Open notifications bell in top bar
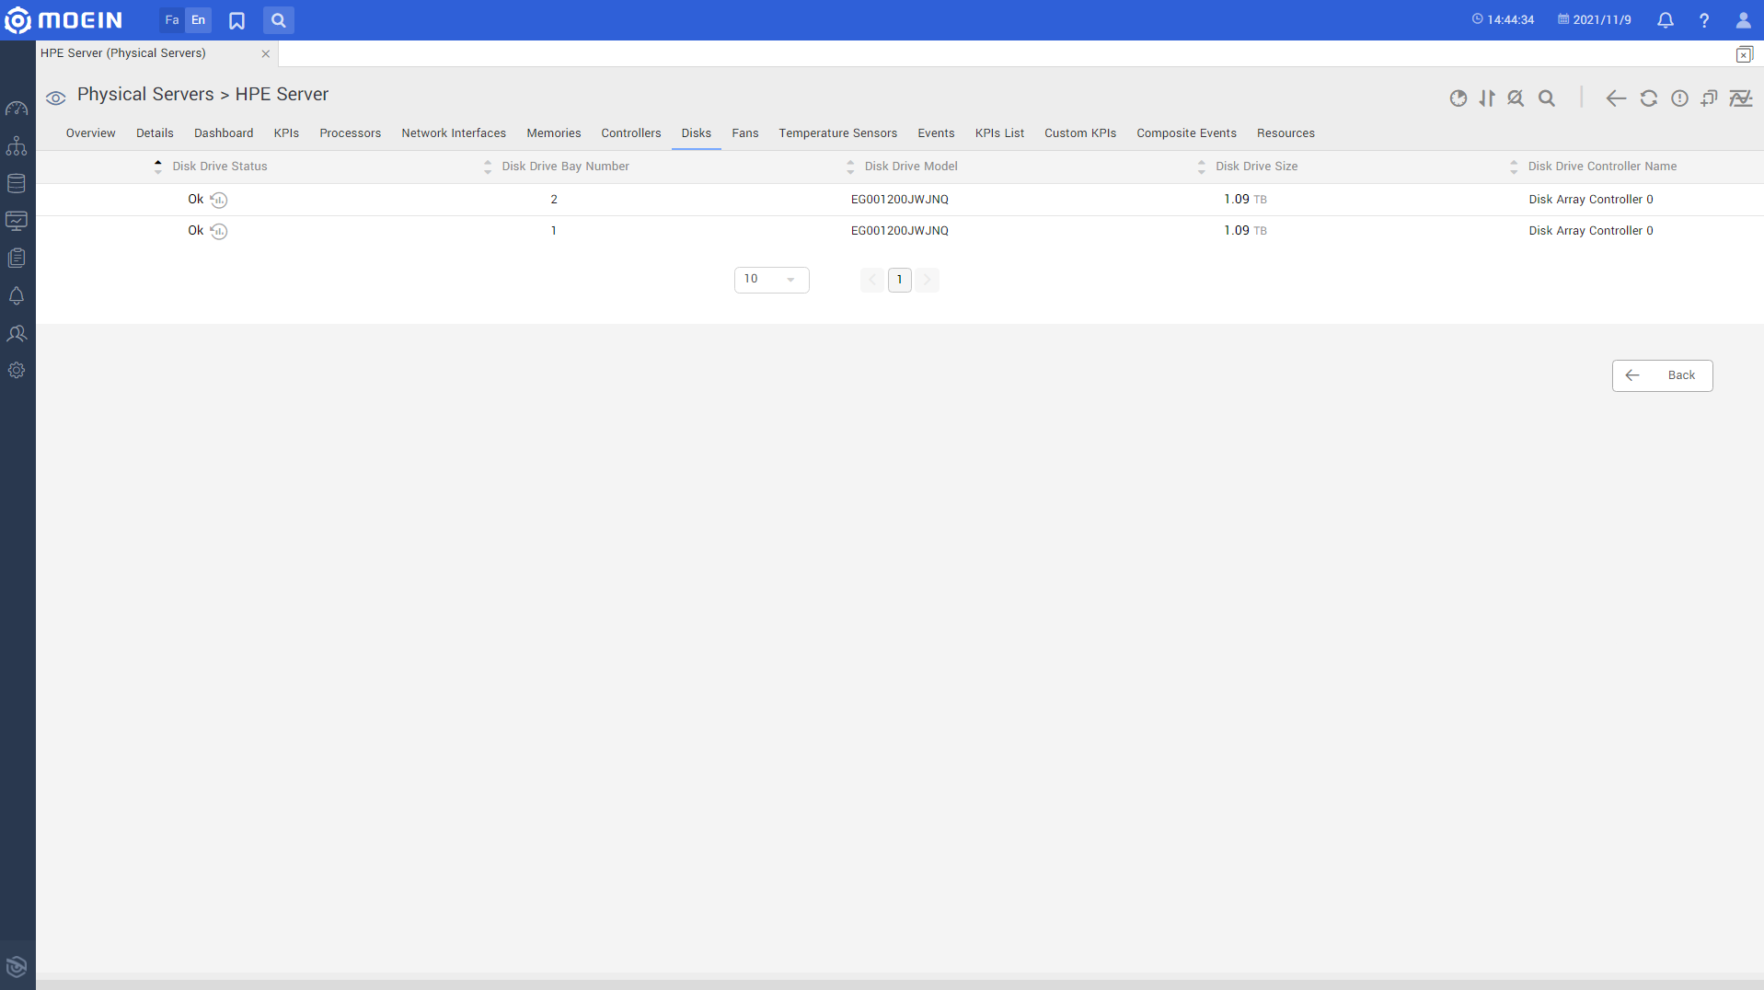 pyautogui.click(x=1666, y=19)
